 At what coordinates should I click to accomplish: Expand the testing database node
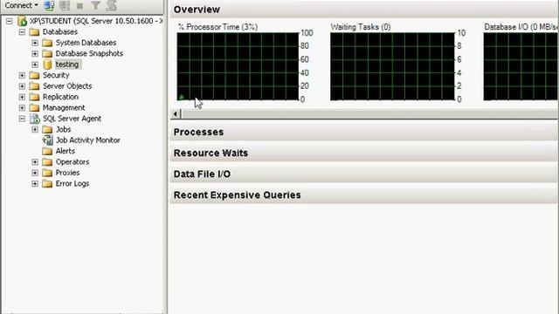(35, 65)
